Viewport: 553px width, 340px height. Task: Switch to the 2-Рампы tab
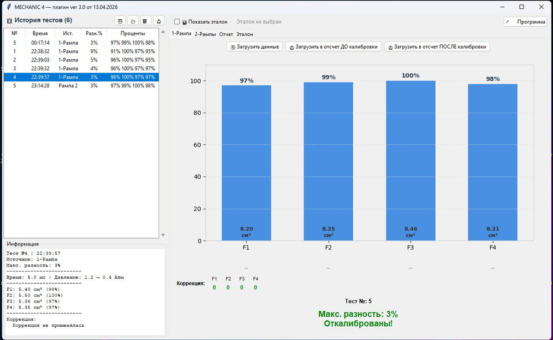[205, 34]
